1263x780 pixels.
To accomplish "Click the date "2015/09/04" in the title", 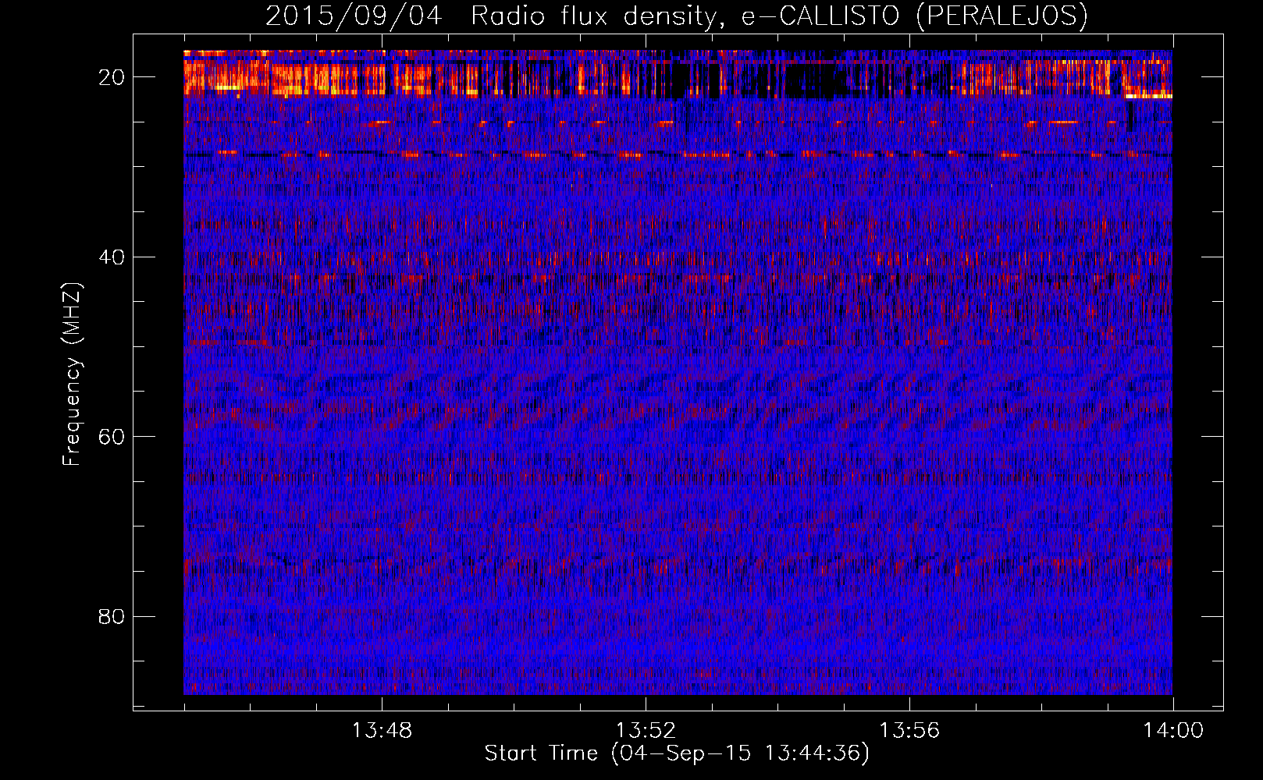I will pos(354,16).
